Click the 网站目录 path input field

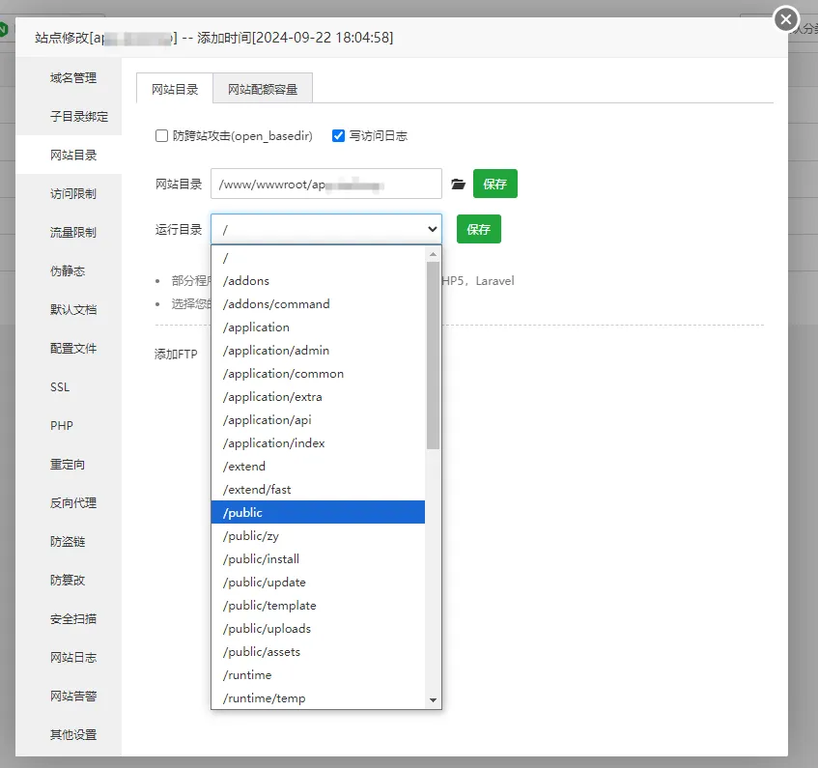pyautogui.click(x=325, y=184)
